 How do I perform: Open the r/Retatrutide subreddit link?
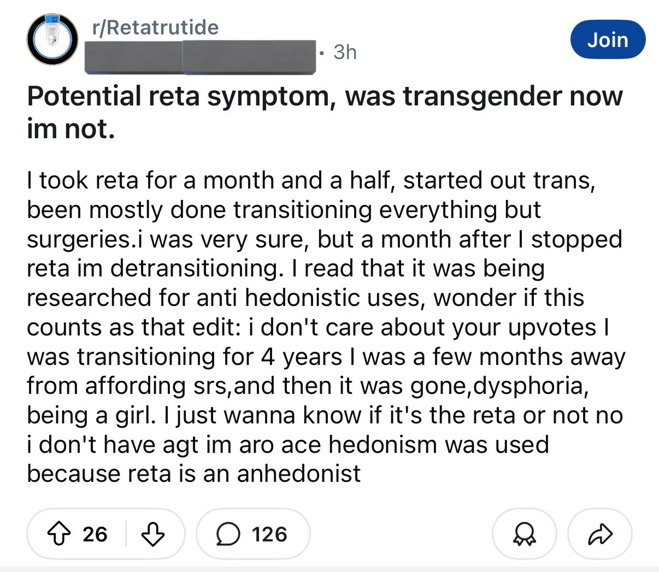pyautogui.click(x=156, y=27)
